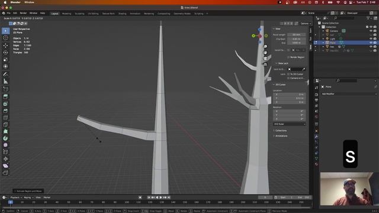
Task: Select the Spin tool
Action: (x=5, y=138)
